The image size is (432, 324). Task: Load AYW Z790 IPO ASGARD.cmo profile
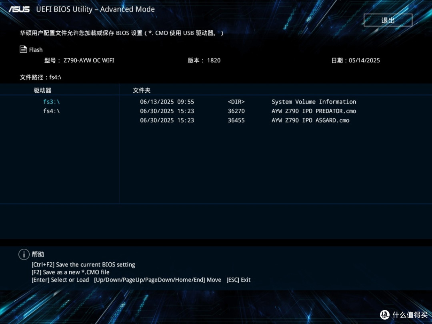310,120
